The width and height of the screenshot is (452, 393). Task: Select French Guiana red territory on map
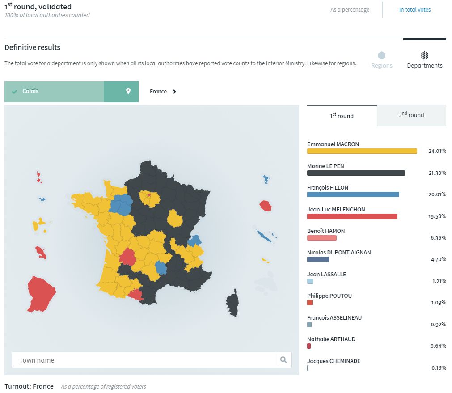click(41, 294)
